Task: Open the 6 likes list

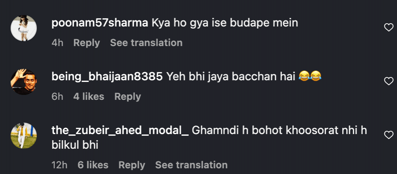Action: coord(93,165)
